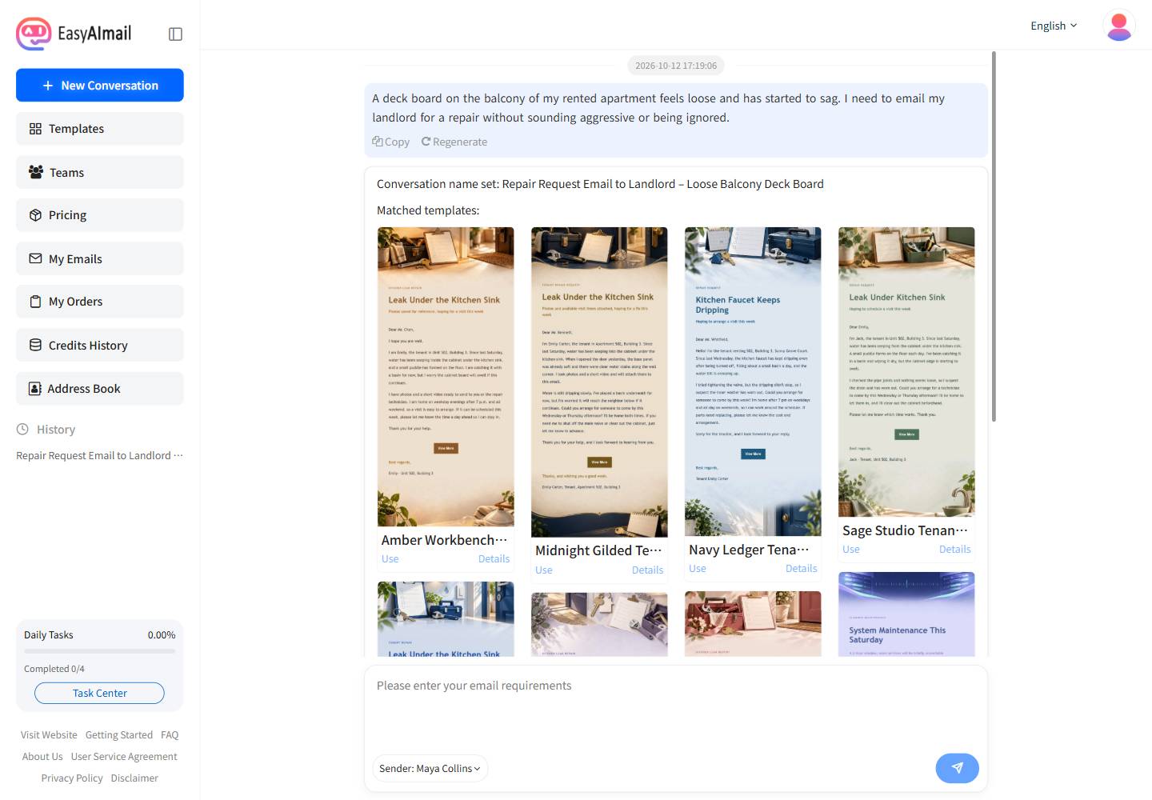Open the About Us footer link

[42, 756]
